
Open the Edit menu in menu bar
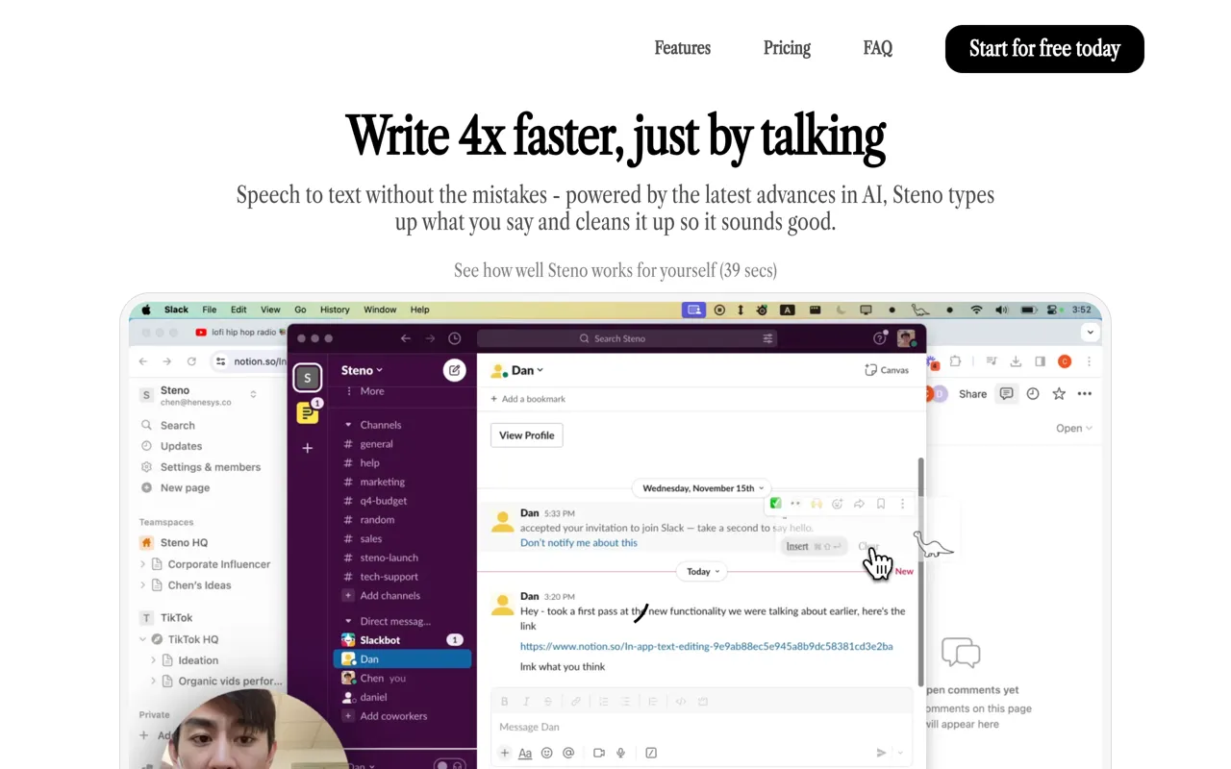click(x=239, y=310)
